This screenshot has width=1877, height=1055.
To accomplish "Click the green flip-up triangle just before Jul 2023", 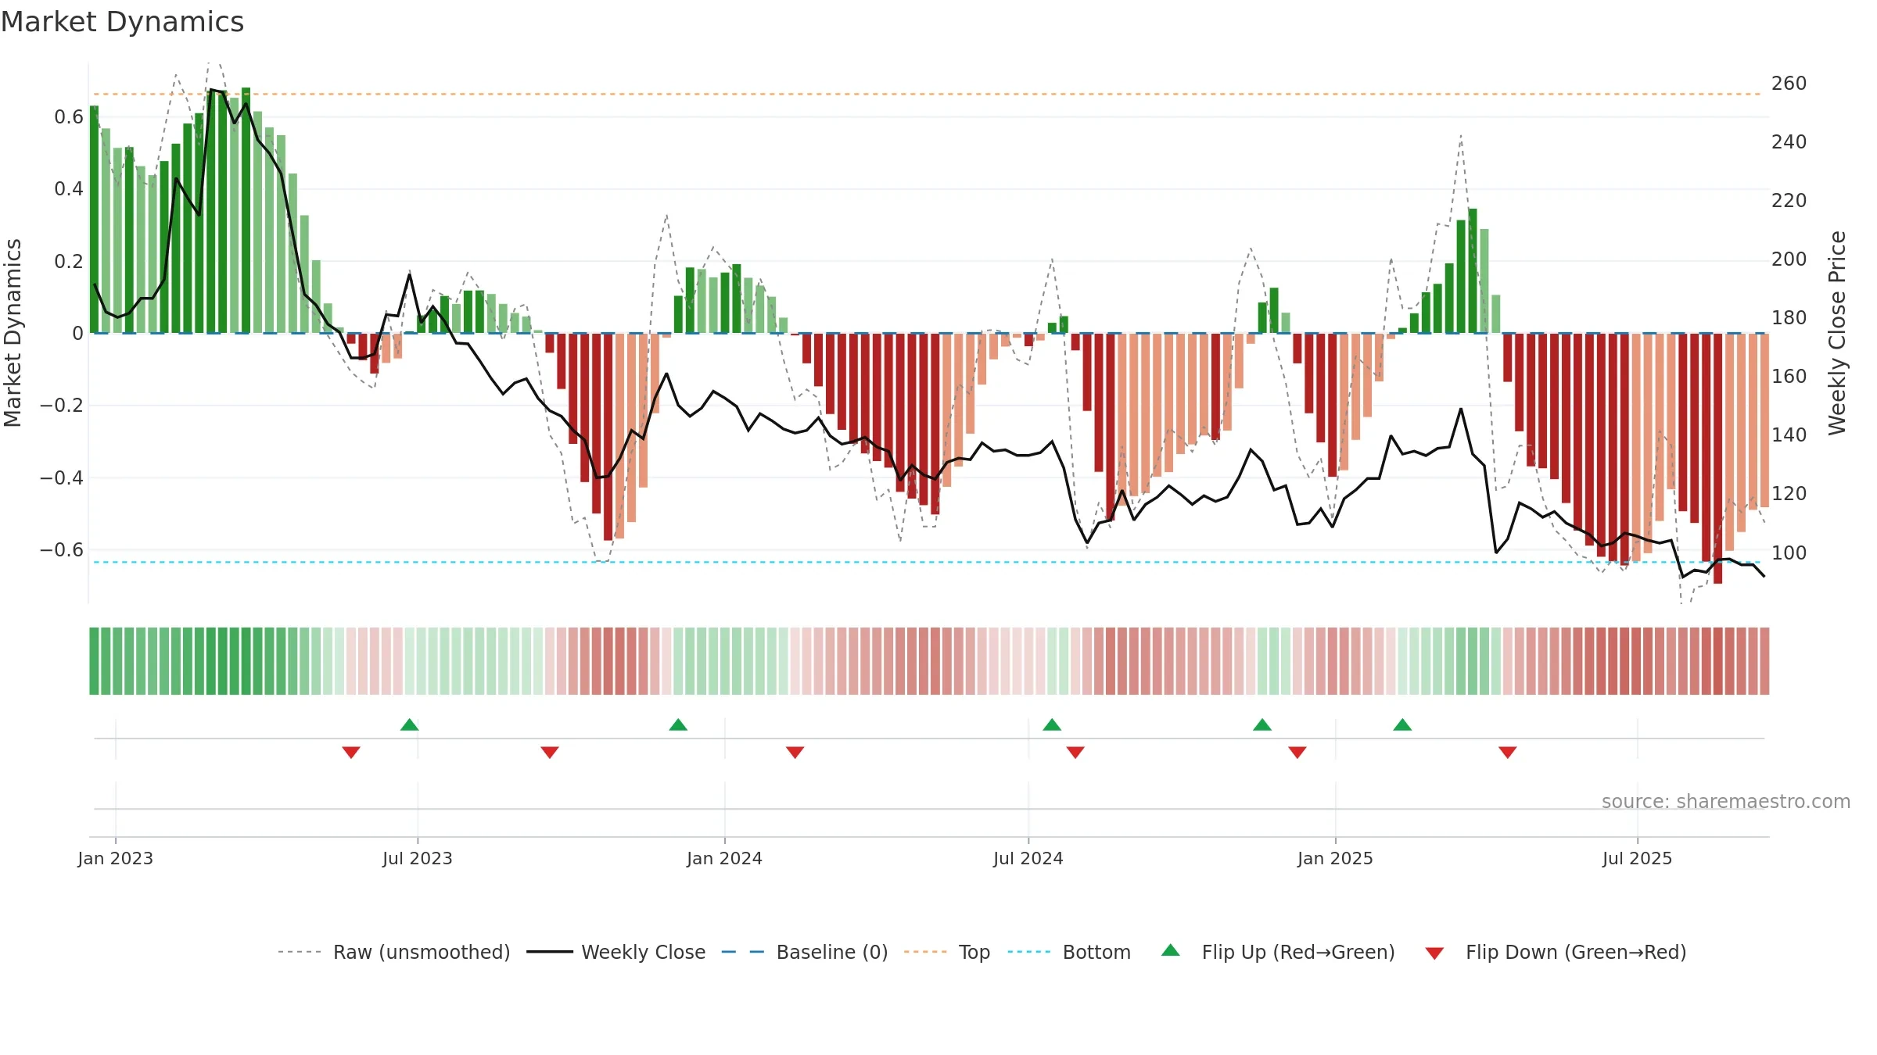I will pyautogui.click(x=410, y=724).
